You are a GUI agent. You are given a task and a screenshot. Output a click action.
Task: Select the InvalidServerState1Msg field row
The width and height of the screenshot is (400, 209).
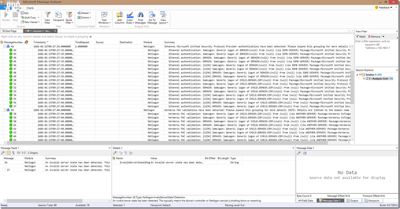point(177,162)
